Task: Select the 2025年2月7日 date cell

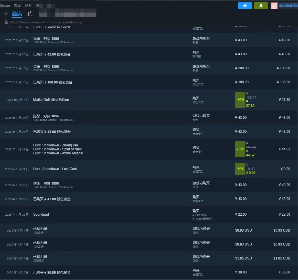Action: 18,100
